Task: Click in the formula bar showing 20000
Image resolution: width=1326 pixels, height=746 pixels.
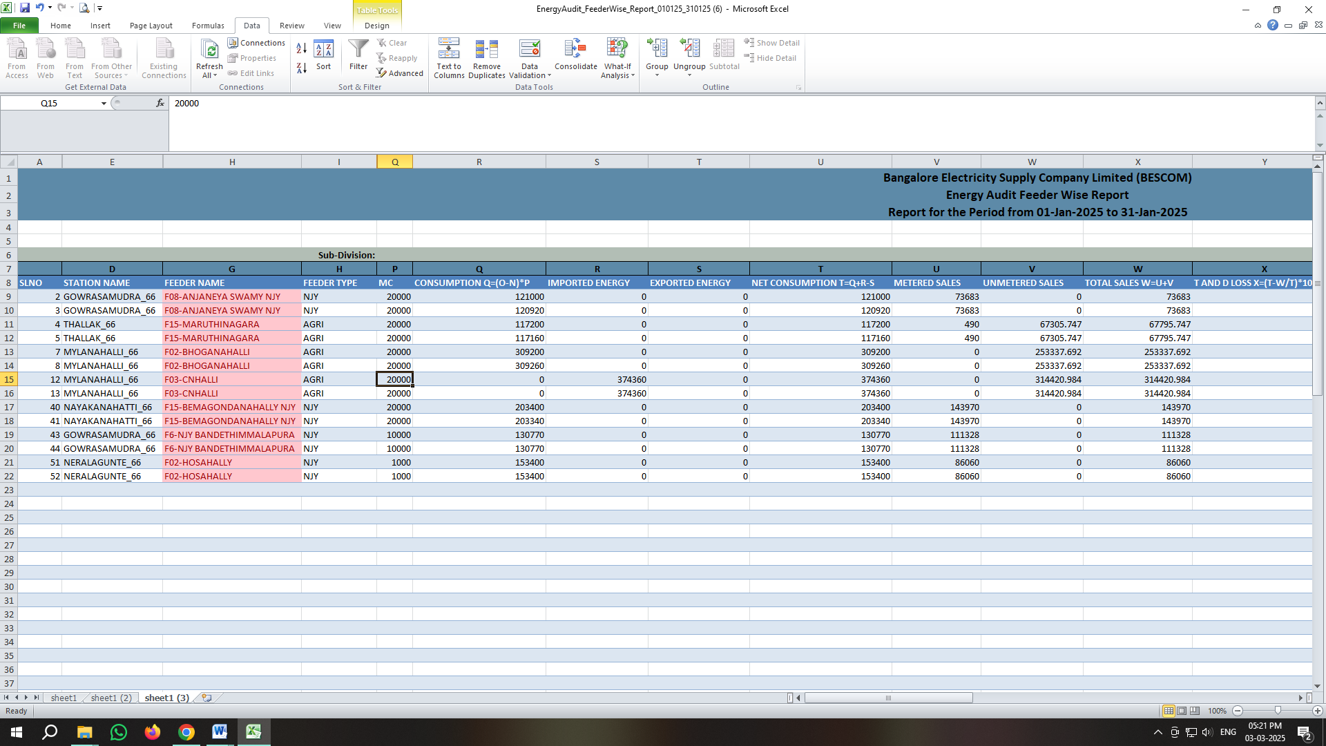Action: click(x=741, y=123)
